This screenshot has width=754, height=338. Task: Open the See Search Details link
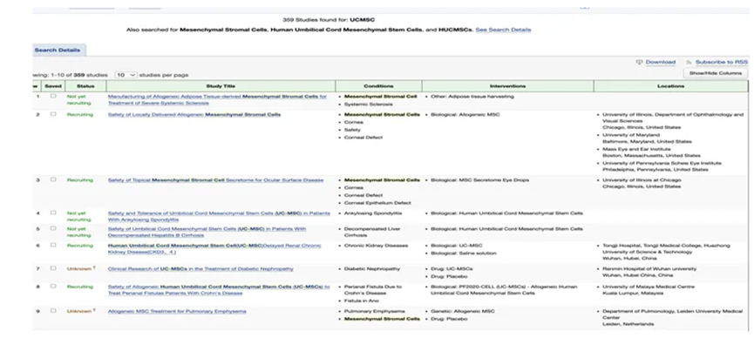(x=503, y=30)
